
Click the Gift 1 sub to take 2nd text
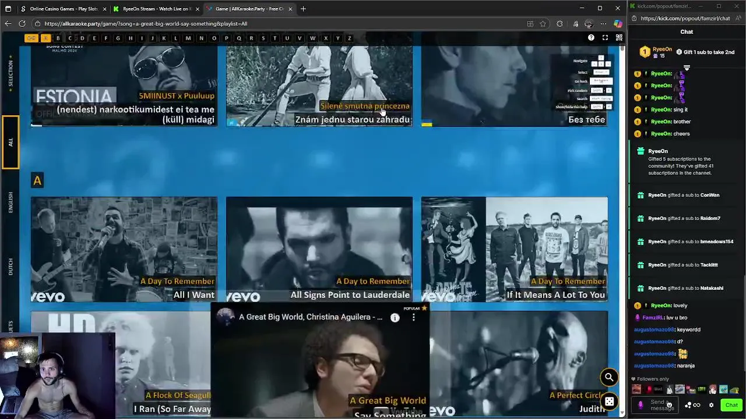[x=709, y=52]
